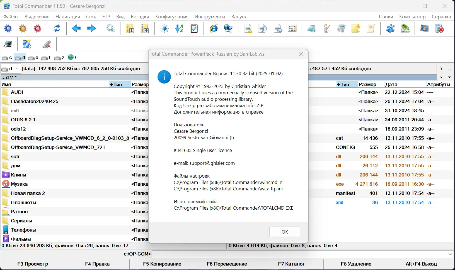
Task: Click the uninstall programs red X icon
Action: [439, 28]
